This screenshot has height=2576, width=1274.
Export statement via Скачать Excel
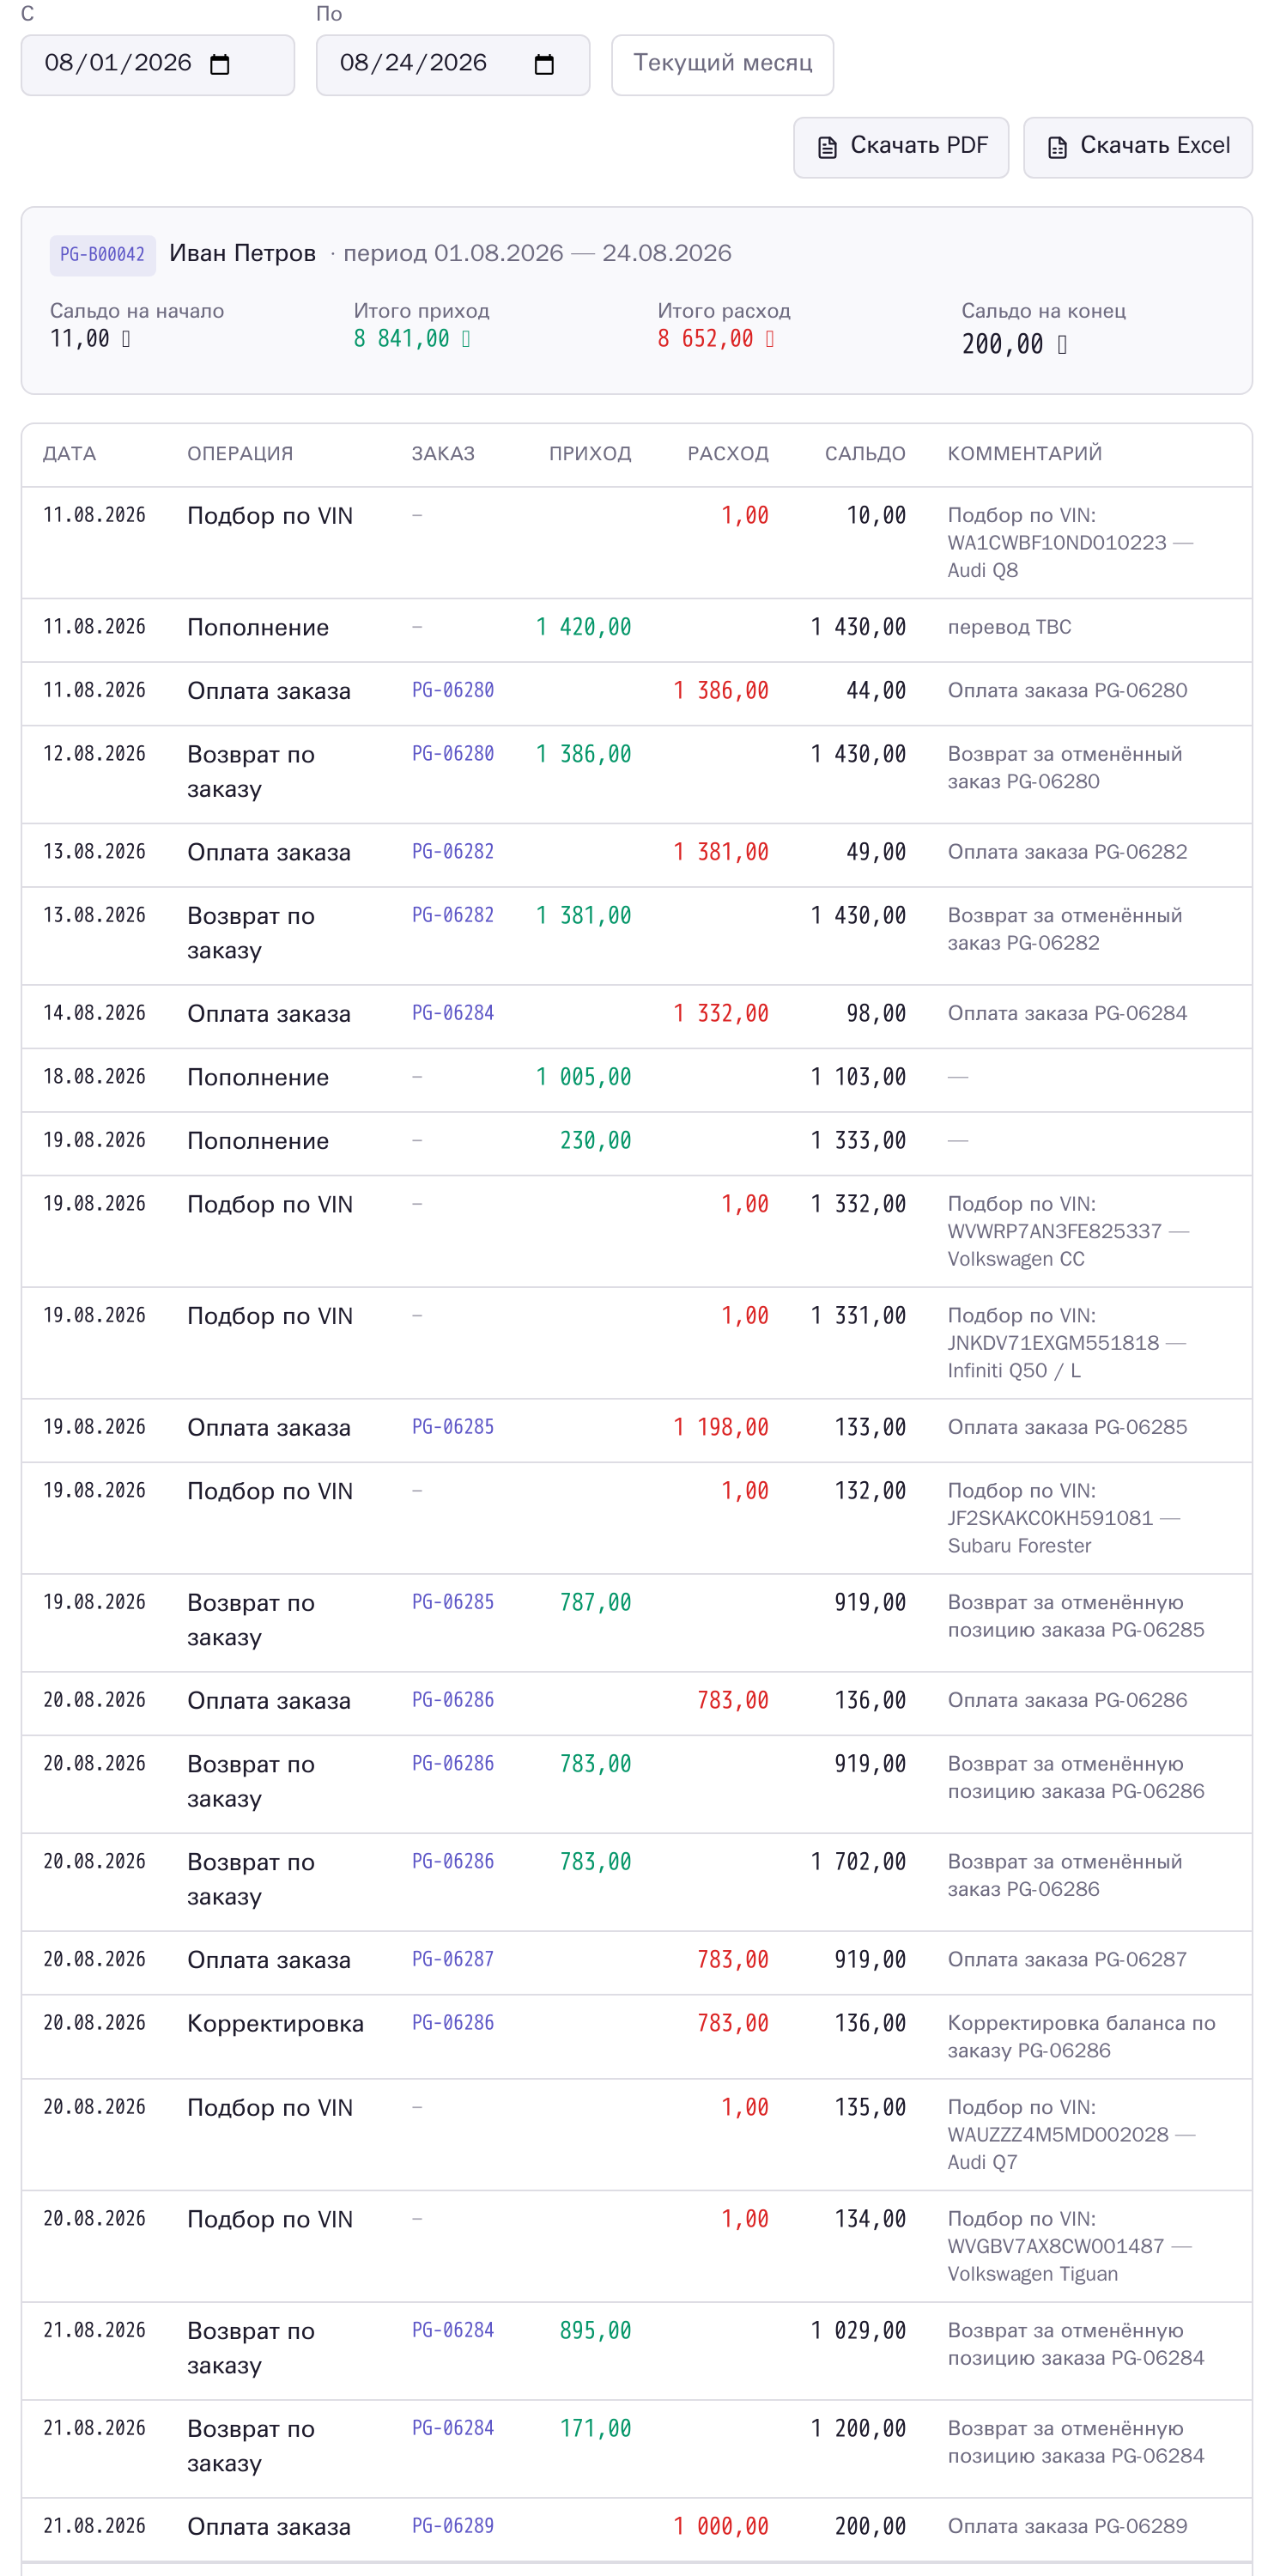point(1138,147)
